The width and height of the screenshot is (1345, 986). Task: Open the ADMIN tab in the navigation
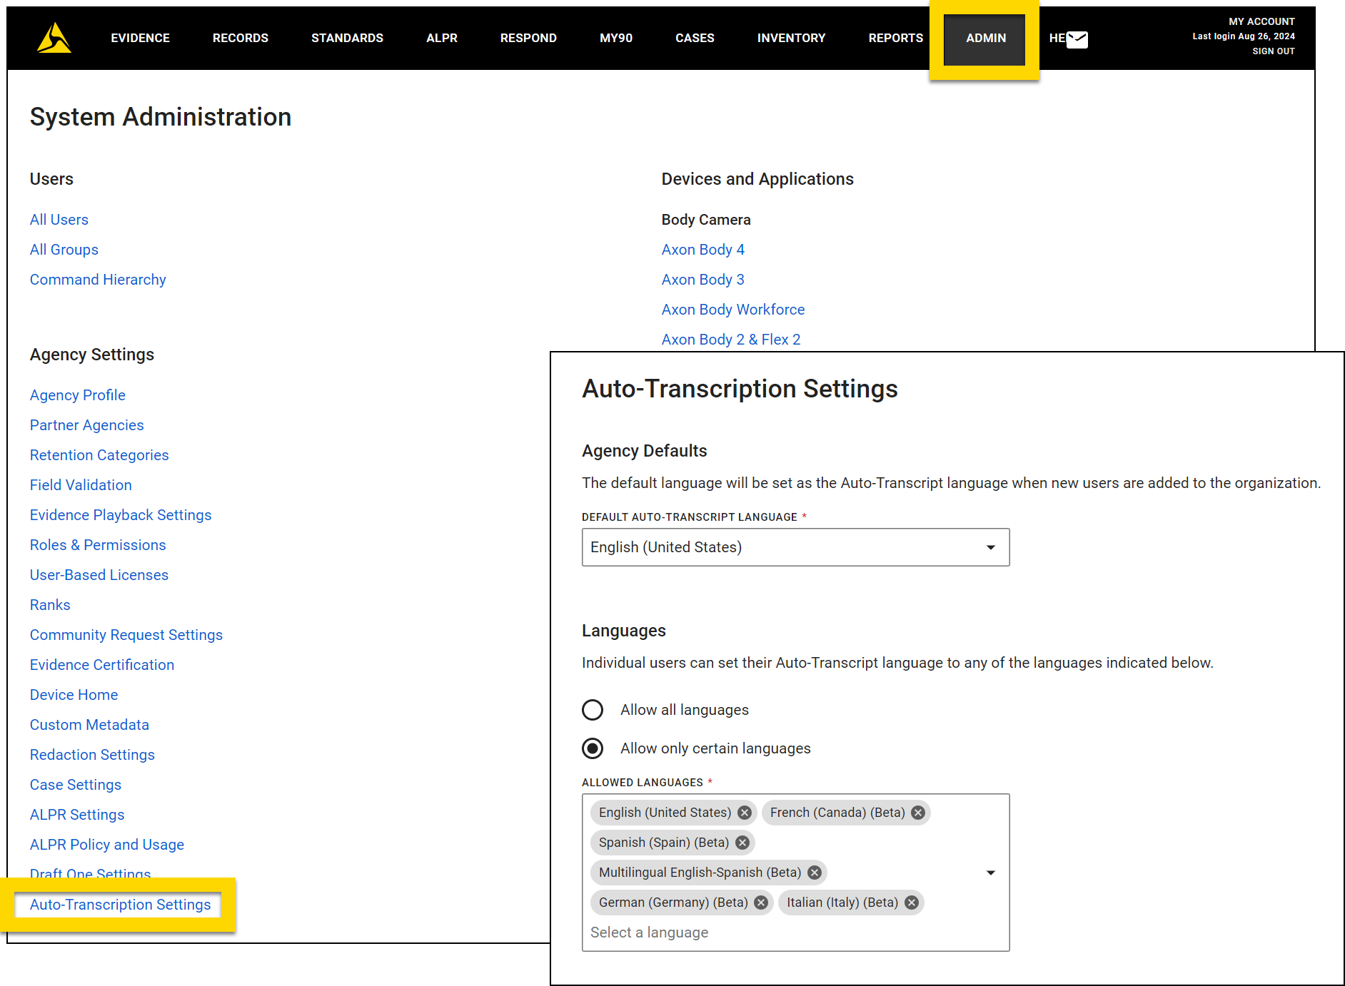(x=985, y=38)
